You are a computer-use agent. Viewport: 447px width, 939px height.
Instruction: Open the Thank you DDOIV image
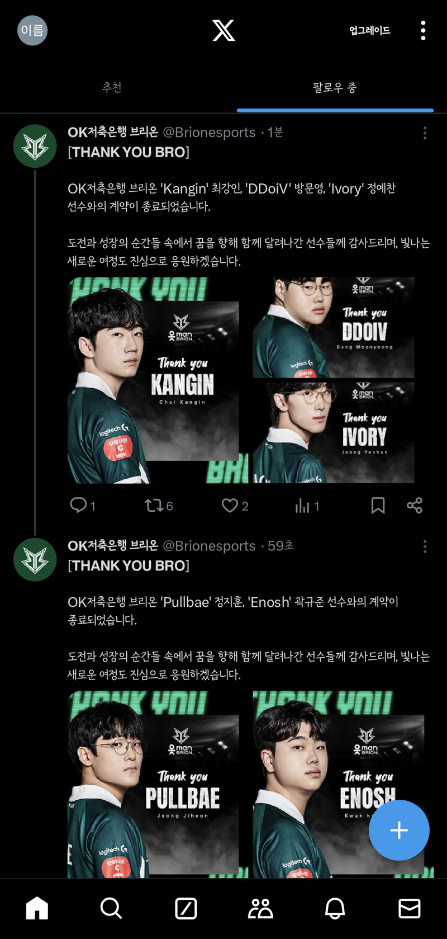click(x=334, y=328)
